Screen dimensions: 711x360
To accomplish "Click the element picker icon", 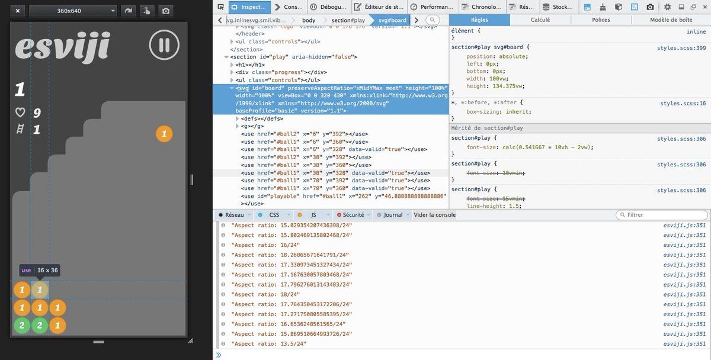I will coord(220,7).
